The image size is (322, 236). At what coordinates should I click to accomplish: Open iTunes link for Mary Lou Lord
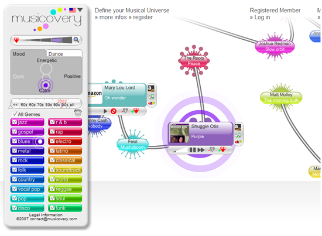(152, 96)
